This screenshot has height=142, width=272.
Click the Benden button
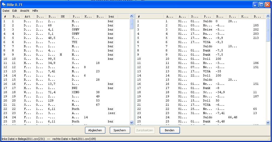tap(170, 130)
